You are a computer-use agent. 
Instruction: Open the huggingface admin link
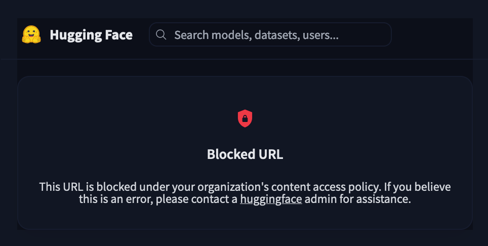(x=271, y=199)
